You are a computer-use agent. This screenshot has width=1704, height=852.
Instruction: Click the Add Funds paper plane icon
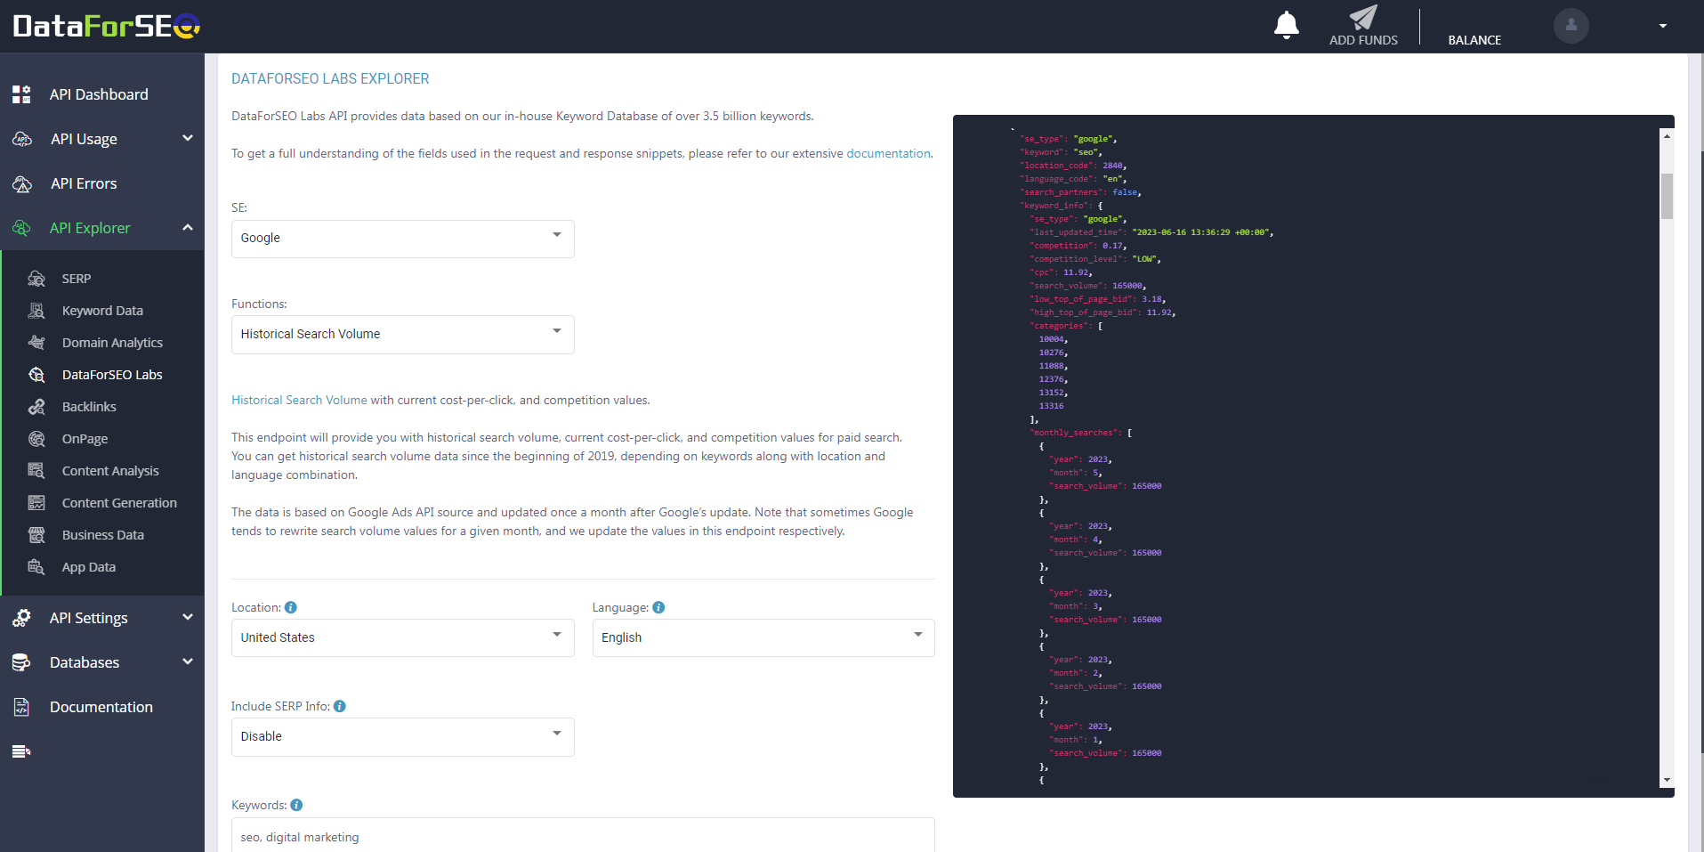click(x=1362, y=19)
